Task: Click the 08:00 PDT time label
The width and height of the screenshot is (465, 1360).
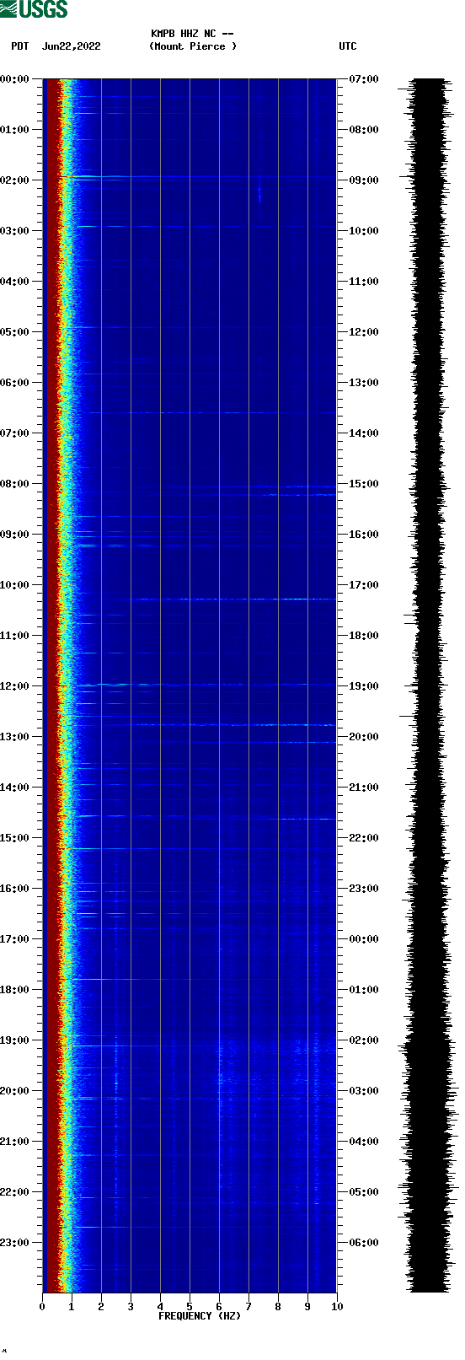Action: pos(14,484)
